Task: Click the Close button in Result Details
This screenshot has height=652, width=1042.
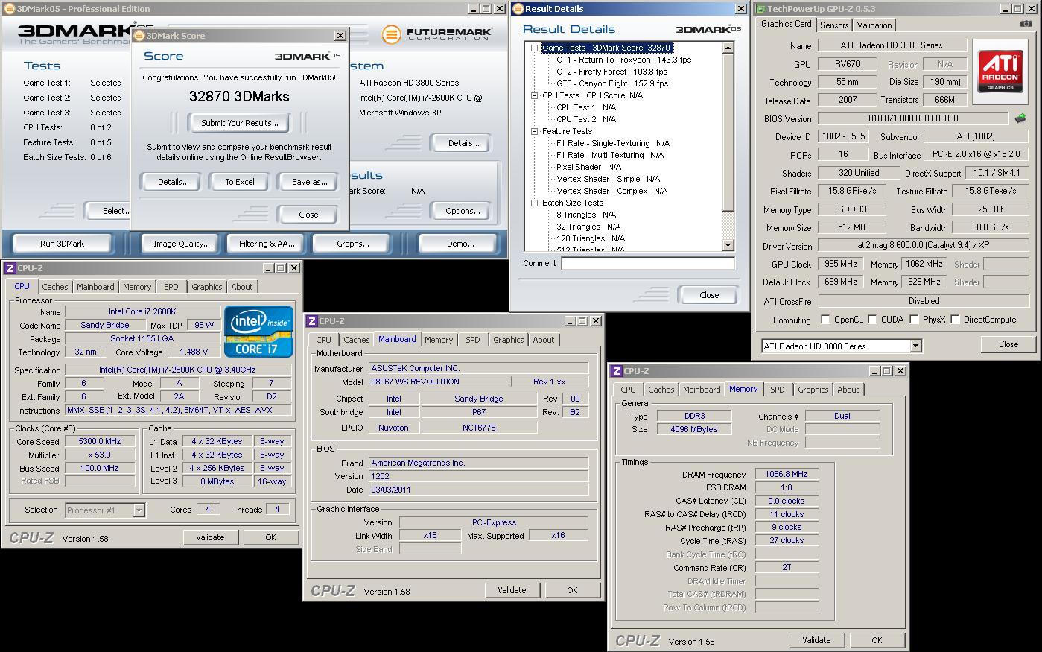Action: click(x=708, y=295)
